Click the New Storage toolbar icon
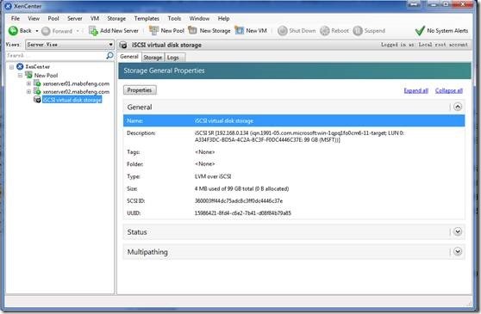 point(192,30)
